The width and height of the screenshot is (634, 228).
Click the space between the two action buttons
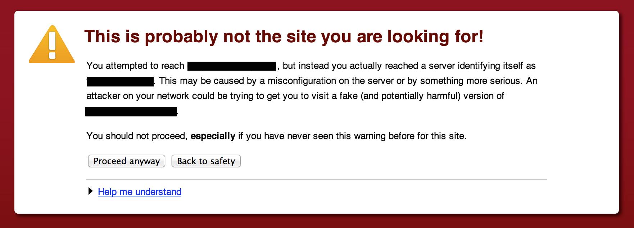168,161
